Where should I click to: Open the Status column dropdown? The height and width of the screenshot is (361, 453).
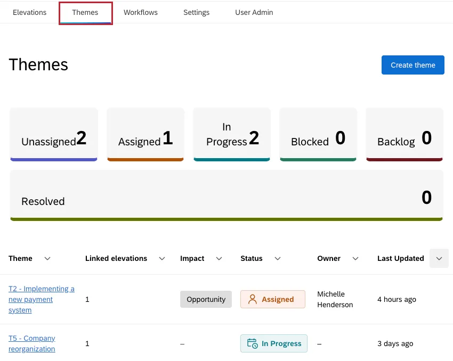click(278, 258)
